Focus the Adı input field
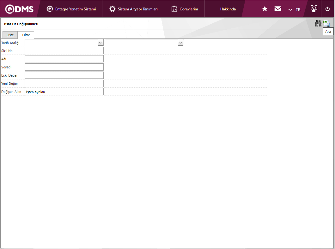Viewport: 335px width, 249px height. tap(64, 59)
